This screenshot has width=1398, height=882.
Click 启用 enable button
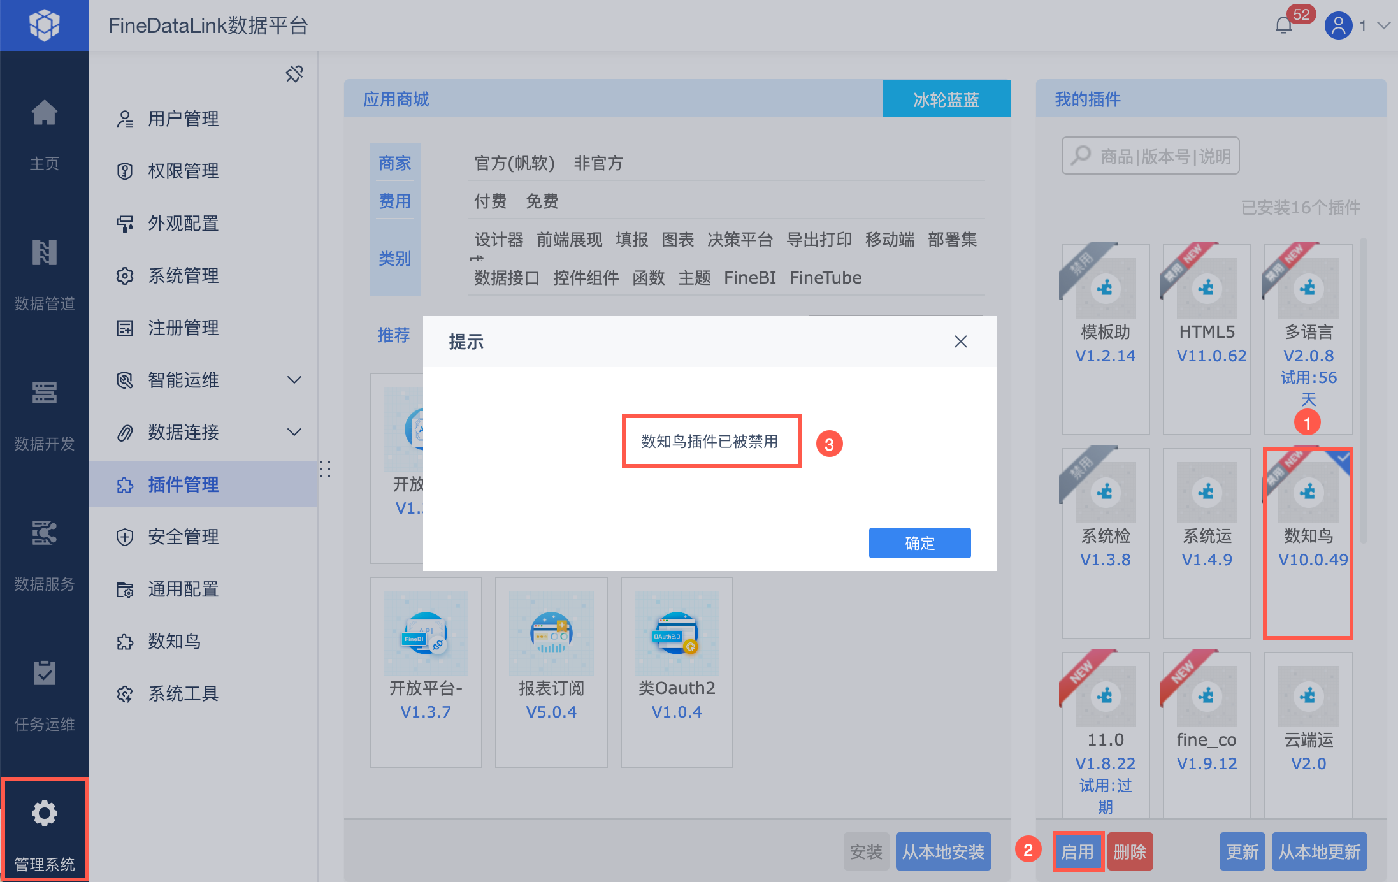[1077, 851]
